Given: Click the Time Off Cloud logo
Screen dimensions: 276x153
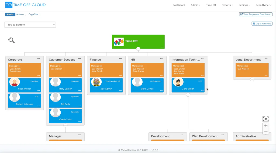Looking at the screenshot, I should pos(25,5).
